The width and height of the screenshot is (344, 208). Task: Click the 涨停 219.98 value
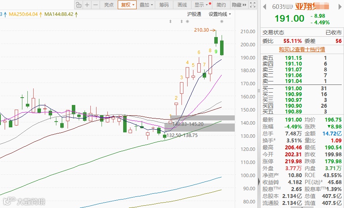293,161
